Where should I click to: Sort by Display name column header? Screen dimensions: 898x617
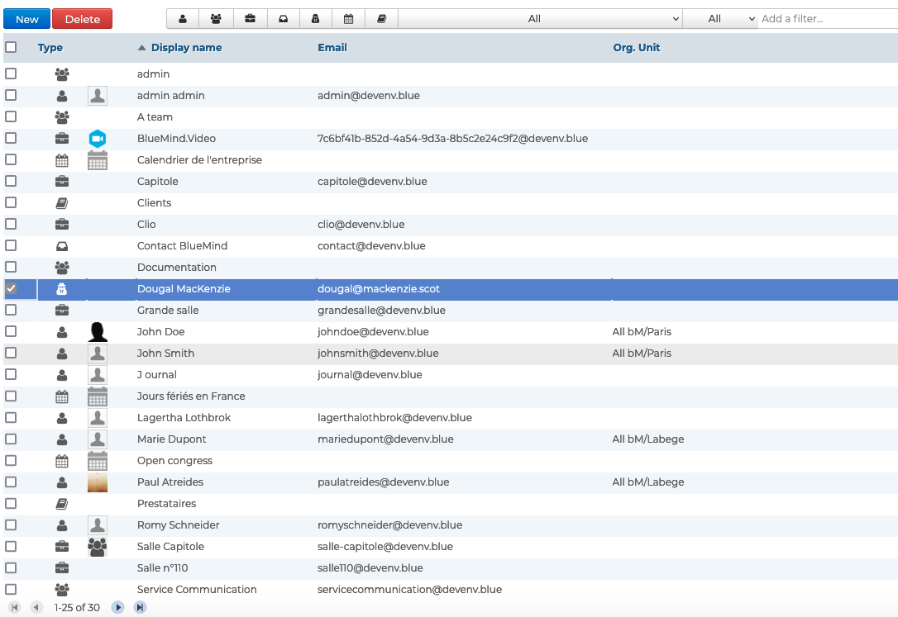pyautogui.click(x=186, y=48)
